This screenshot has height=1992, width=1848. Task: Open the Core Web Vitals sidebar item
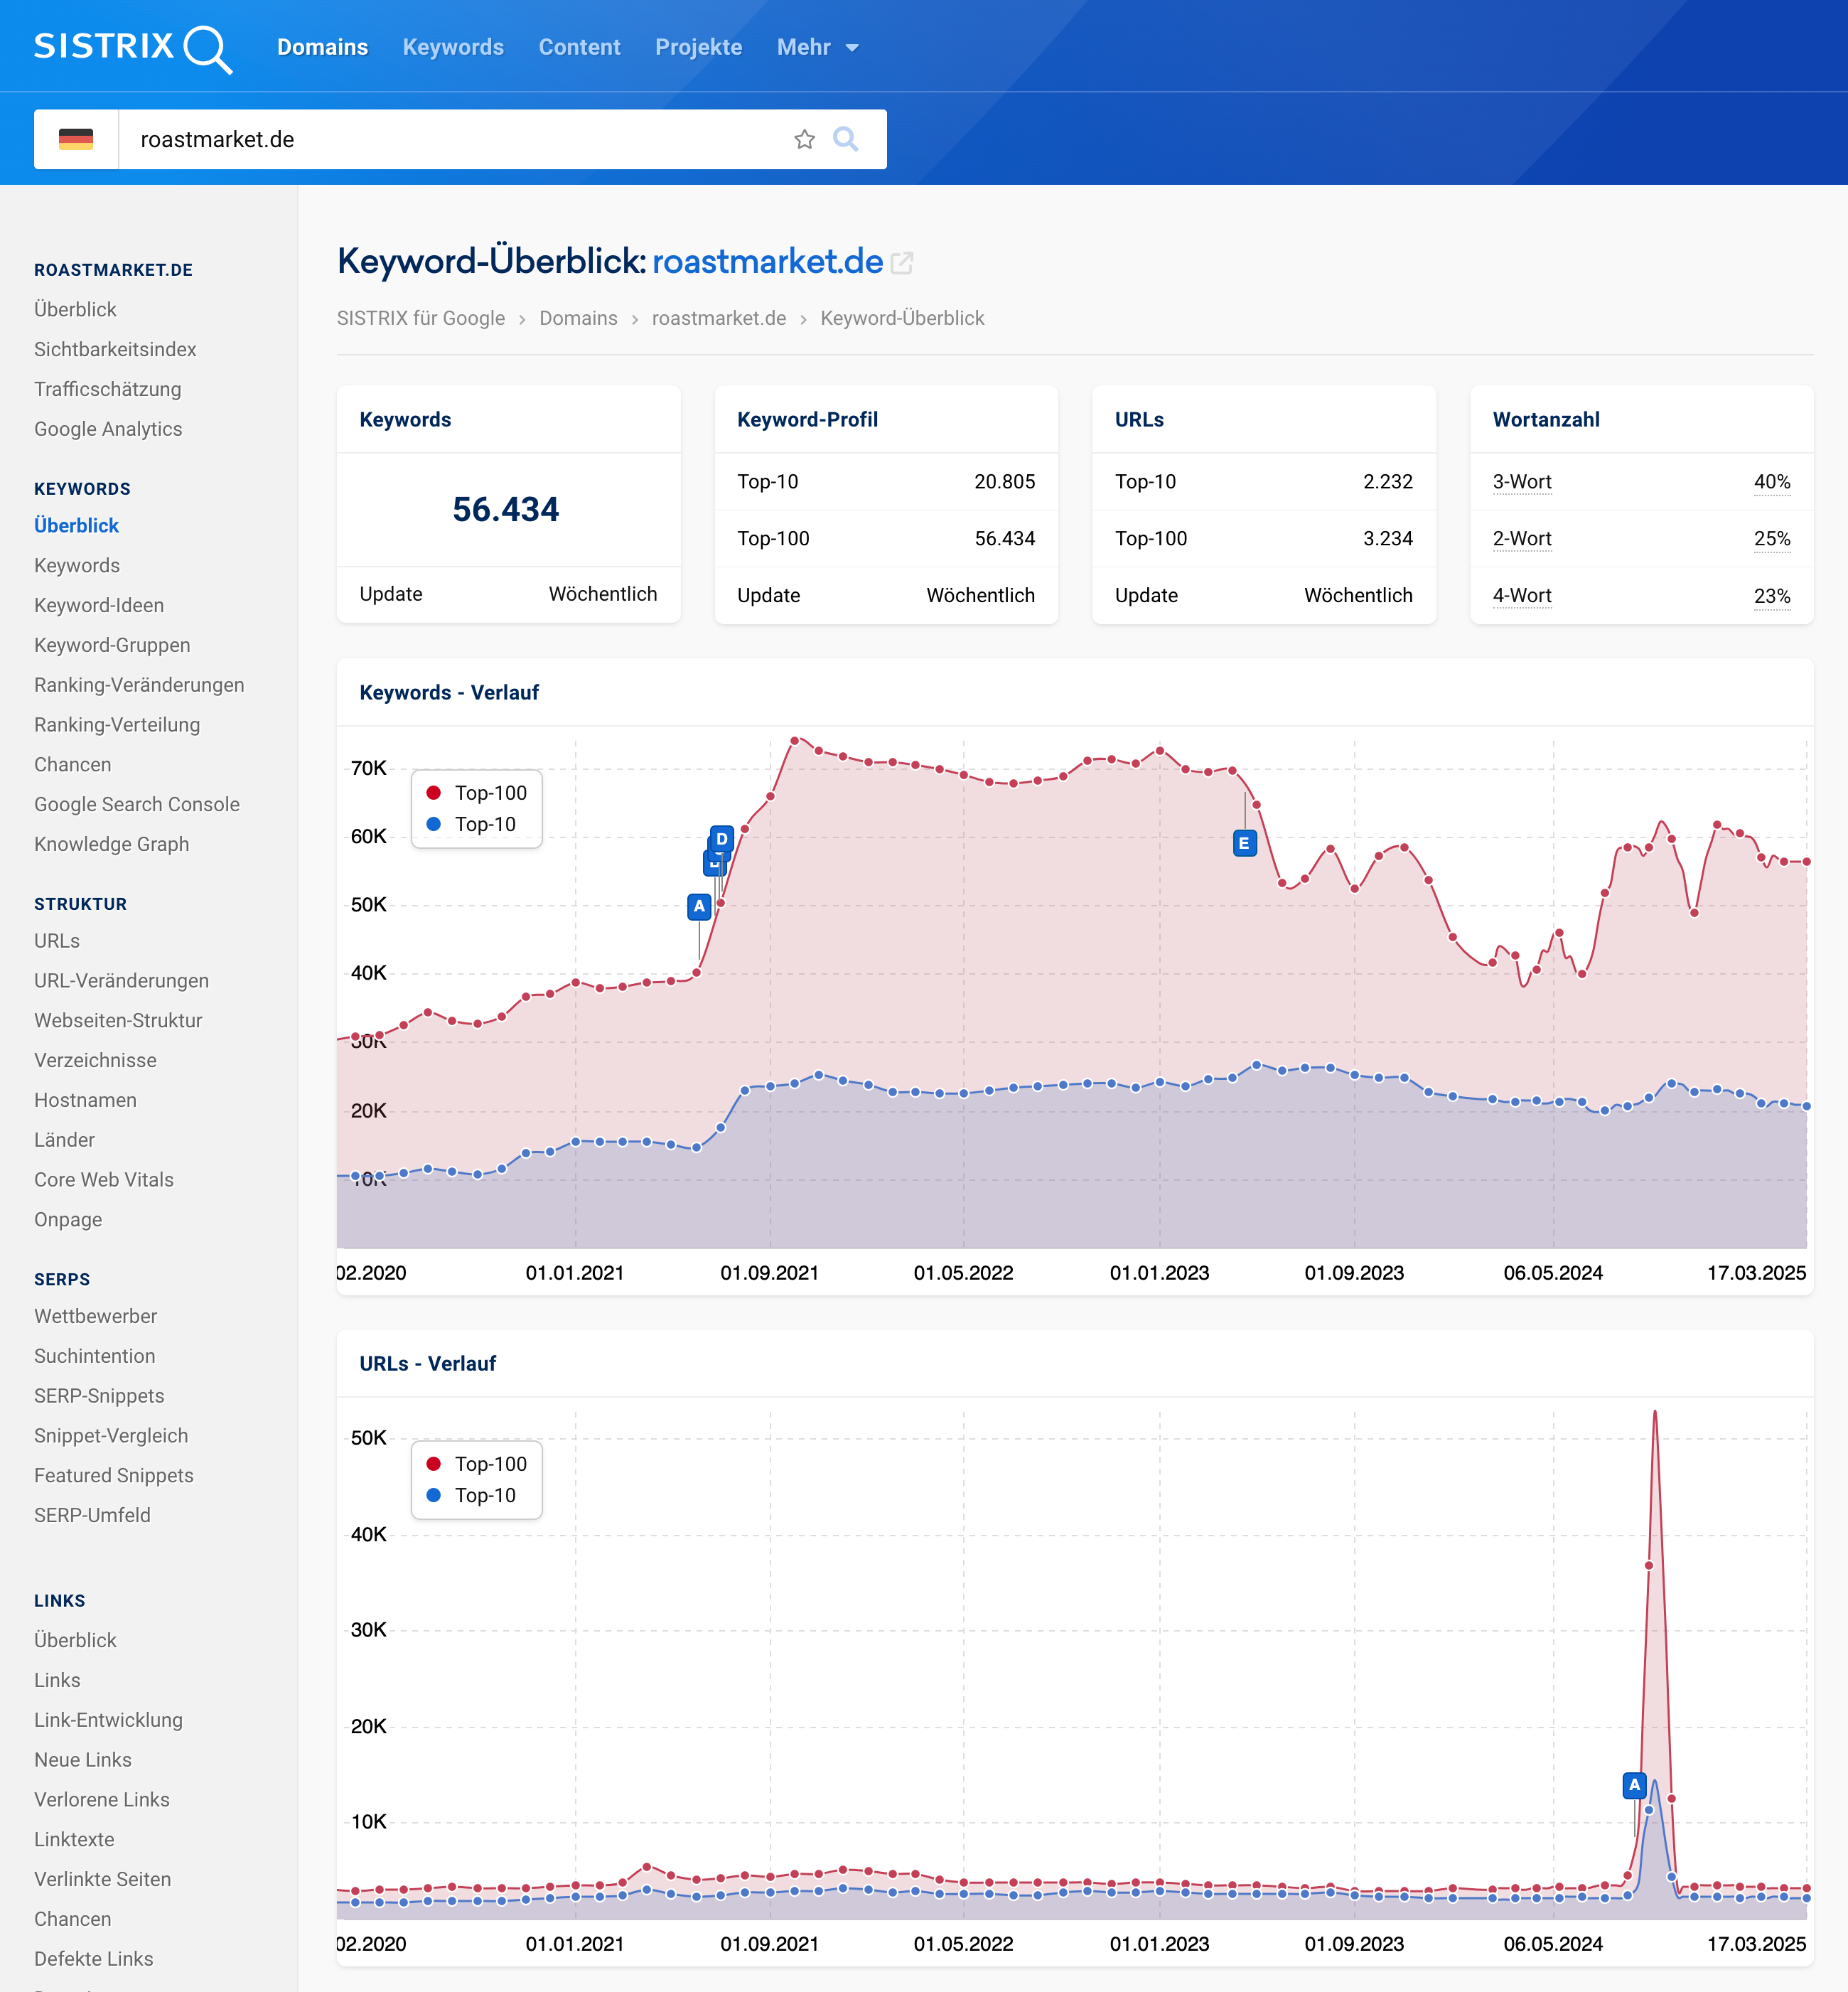tap(104, 1179)
